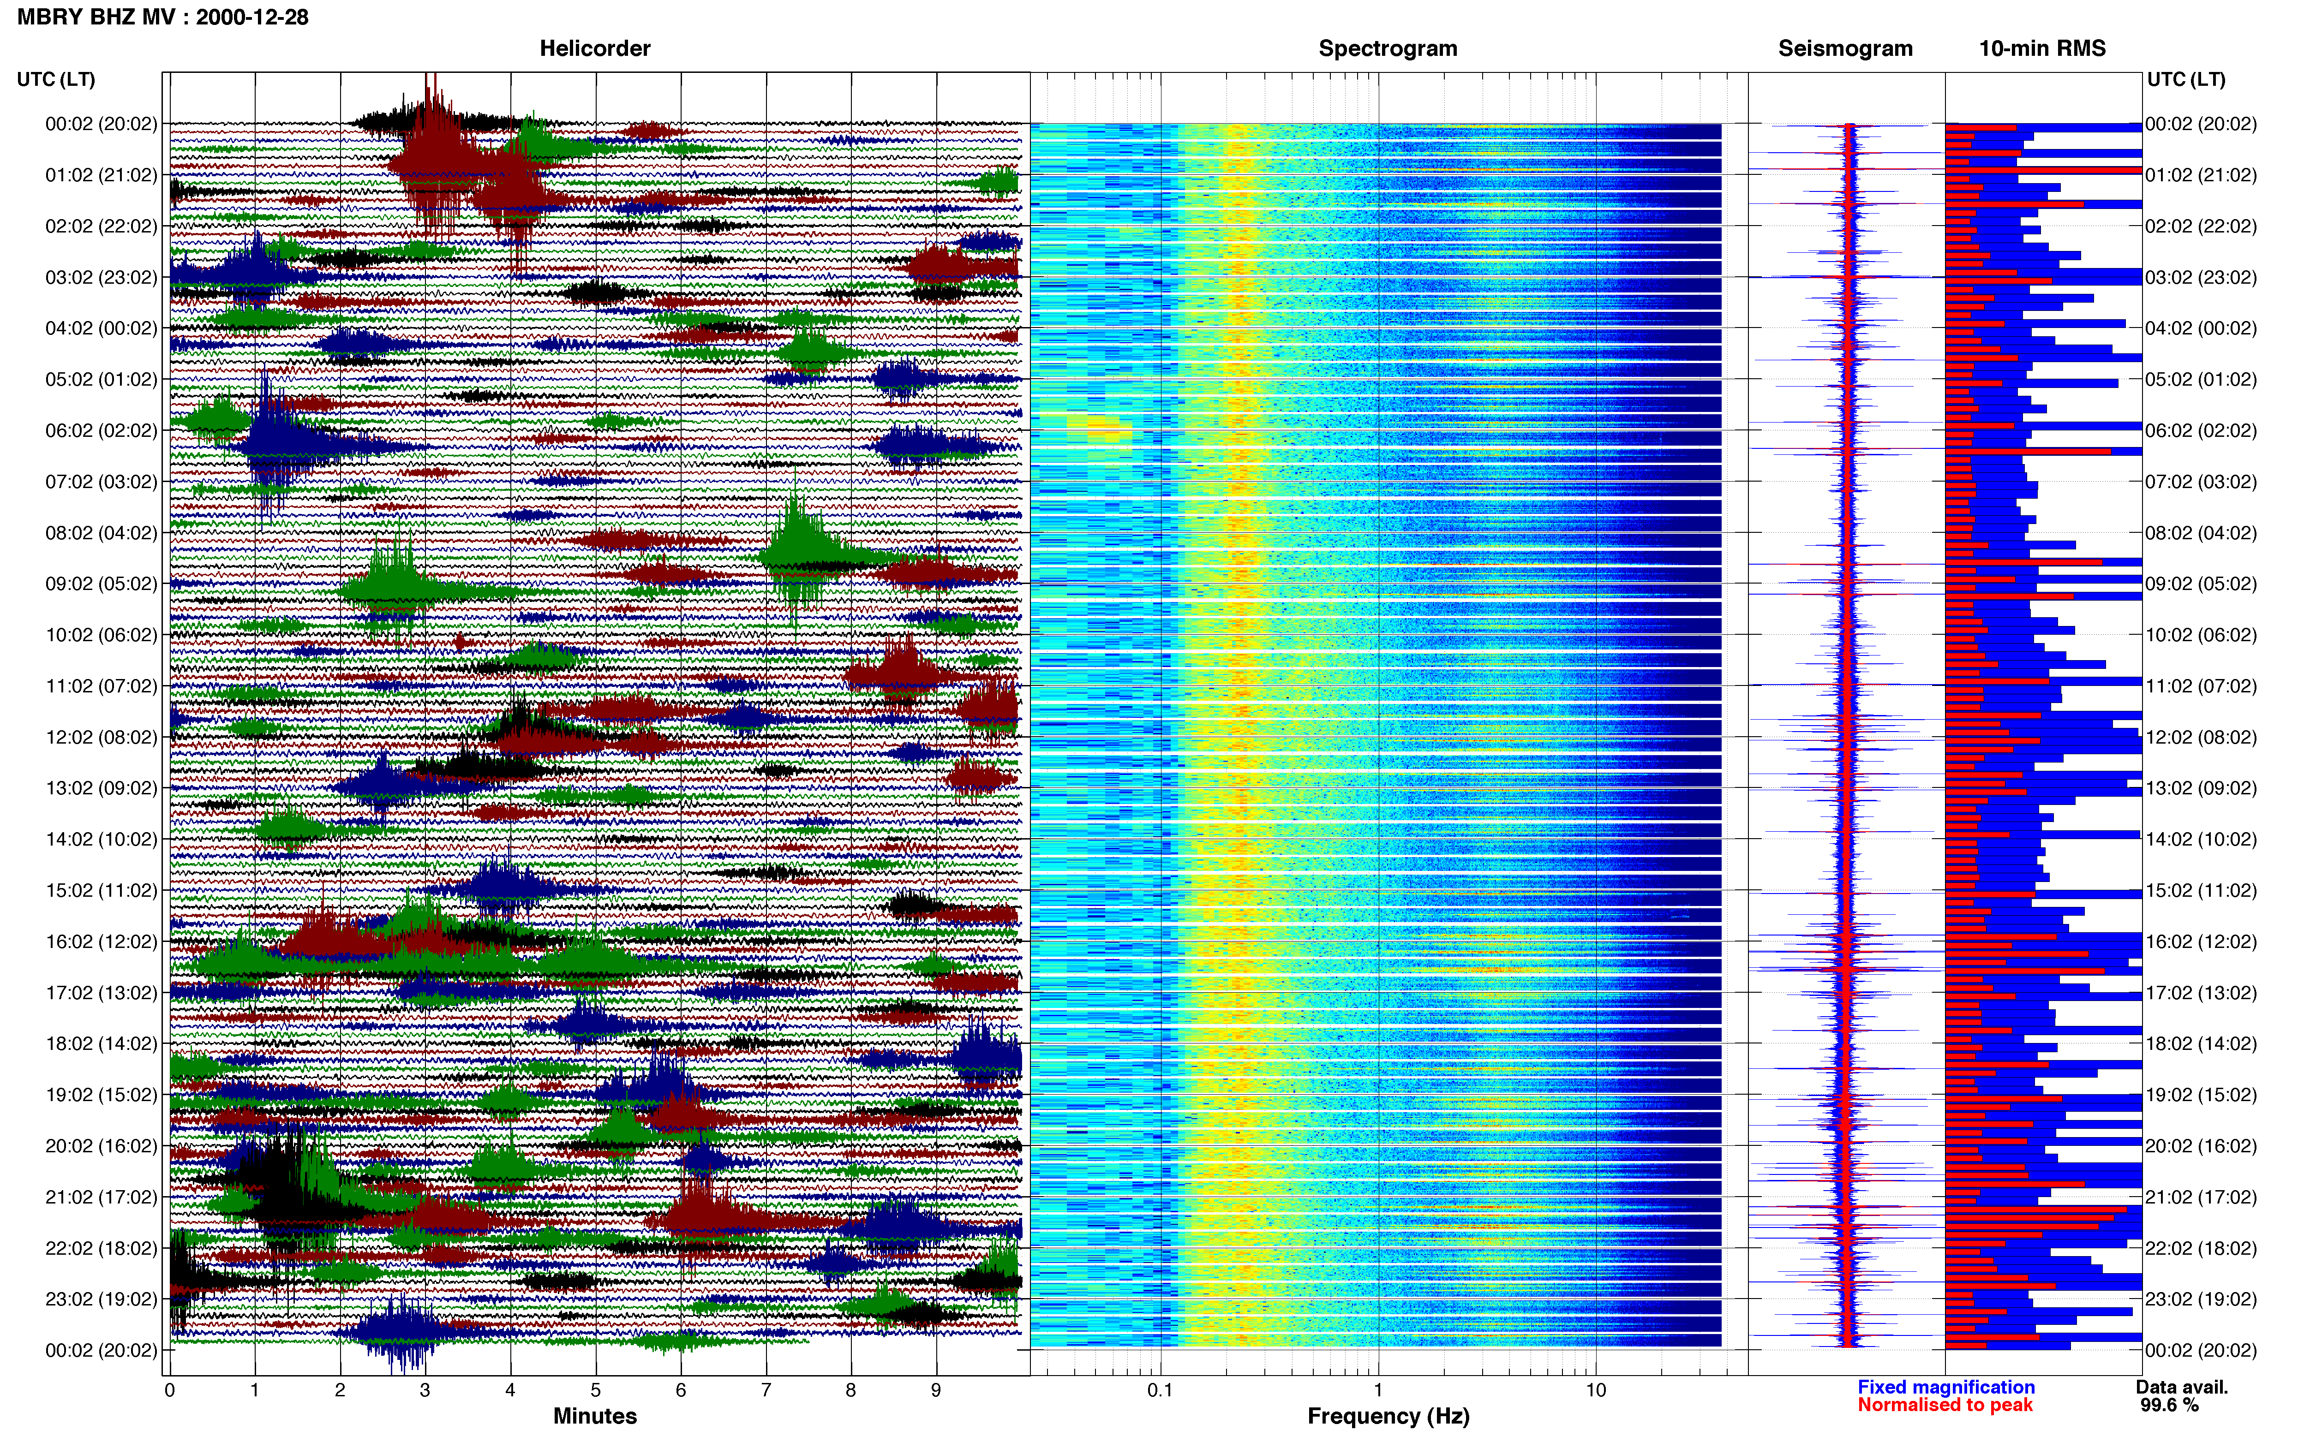The height and width of the screenshot is (1448, 2316).
Task: Click Helicorder time label '04:02 (00:02)'
Action: (x=102, y=328)
